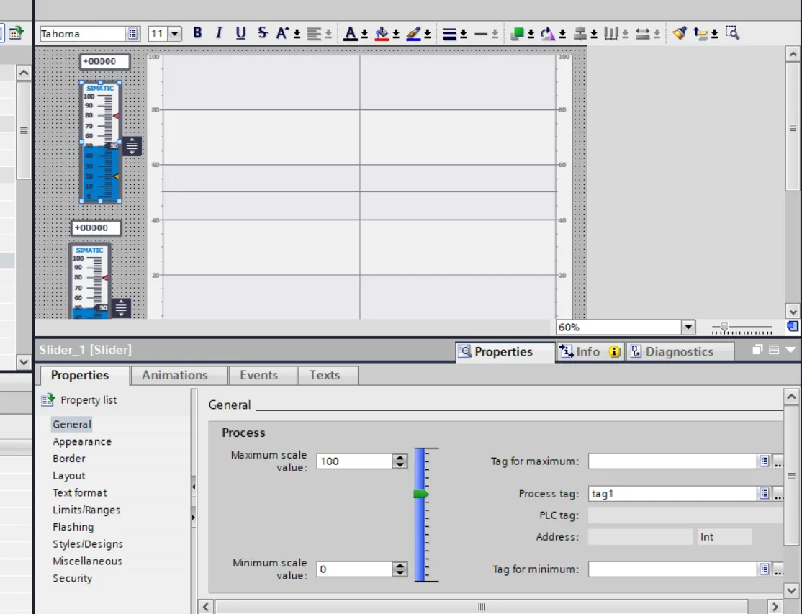This screenshot has width=802, height=614.
Task: Toggle italic text formatting
Action: pyautogui.click(x=219, y=32)
